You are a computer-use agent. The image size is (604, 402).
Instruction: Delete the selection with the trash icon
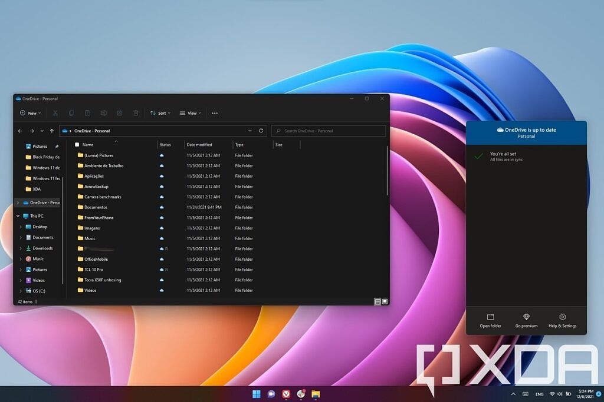pyautogui.click(x=136, y=112)
